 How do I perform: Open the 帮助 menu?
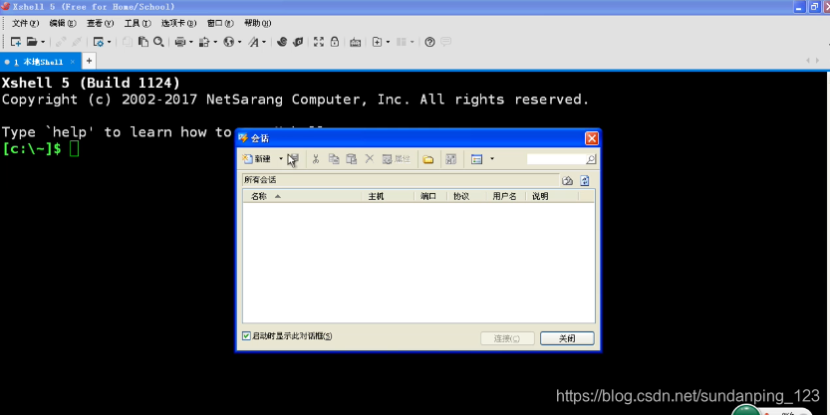coord(257,23)
